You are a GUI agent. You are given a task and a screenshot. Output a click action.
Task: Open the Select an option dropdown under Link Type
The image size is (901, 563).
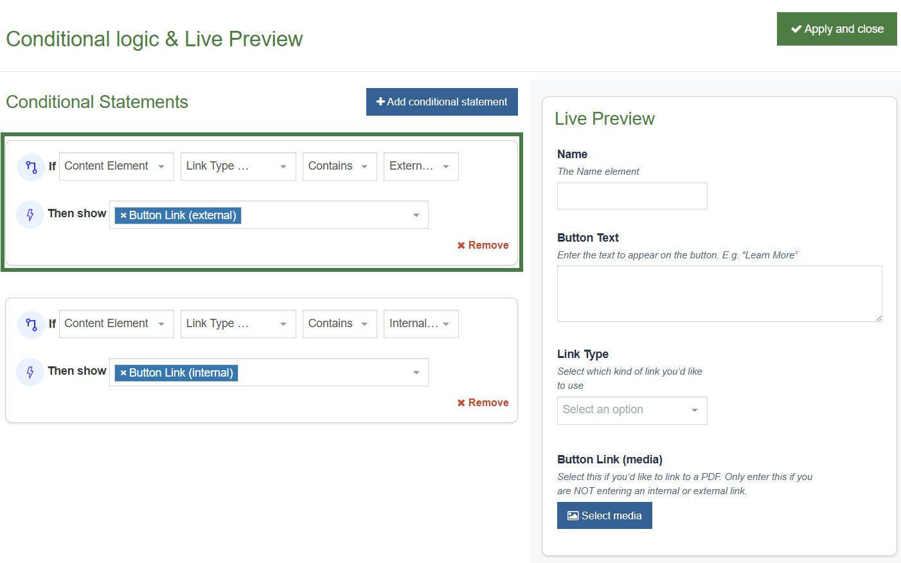[632, 410]
